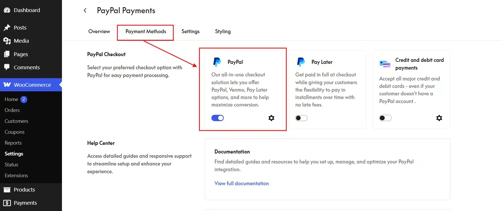Switch to the Overview tab
The image size is (502, 211).
point(99,31)
